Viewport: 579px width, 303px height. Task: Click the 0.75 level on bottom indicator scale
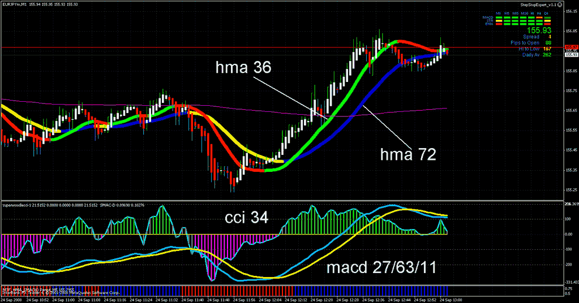click(x=569, y=288)
